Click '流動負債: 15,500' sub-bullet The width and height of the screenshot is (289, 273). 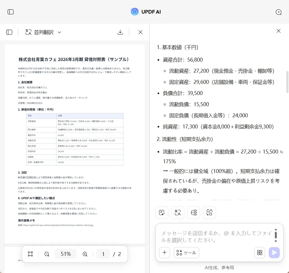coord(189,104)
